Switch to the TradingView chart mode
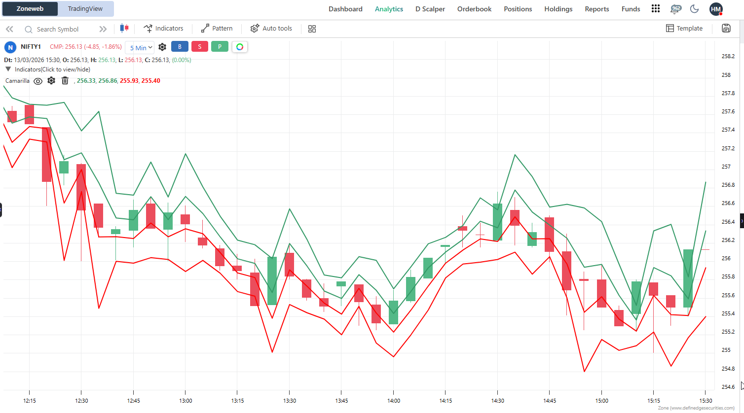744x413 pixels. point(85,9)
